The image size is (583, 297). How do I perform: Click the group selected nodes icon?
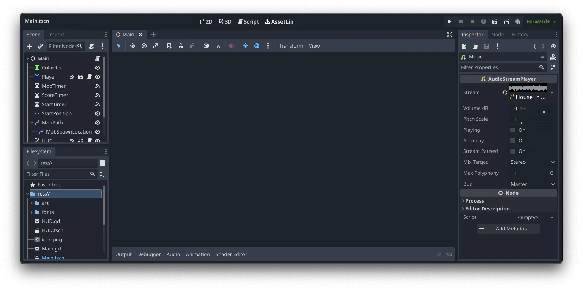tap(192, 46)
